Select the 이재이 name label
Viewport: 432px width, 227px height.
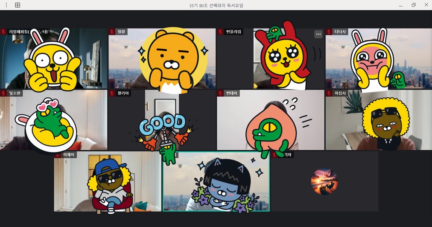[69, 154]
